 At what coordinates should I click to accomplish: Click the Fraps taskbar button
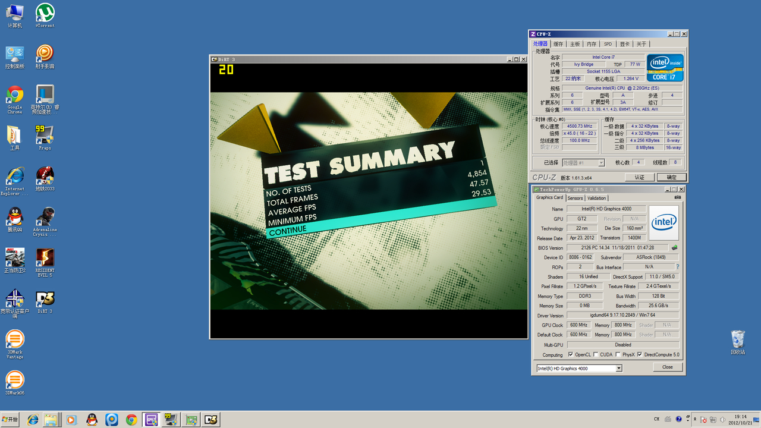(x=171, y=420)
